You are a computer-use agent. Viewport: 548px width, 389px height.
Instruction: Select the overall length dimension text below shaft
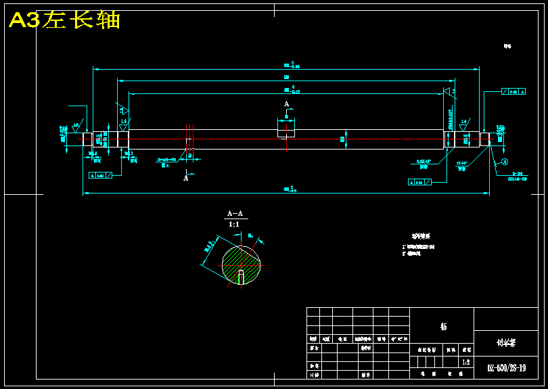[x=290, y=189]
